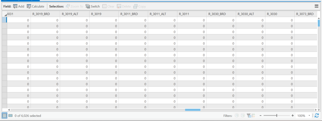
Task: Select the R_3030_ALT column header
Action: [x=251, y=14]
